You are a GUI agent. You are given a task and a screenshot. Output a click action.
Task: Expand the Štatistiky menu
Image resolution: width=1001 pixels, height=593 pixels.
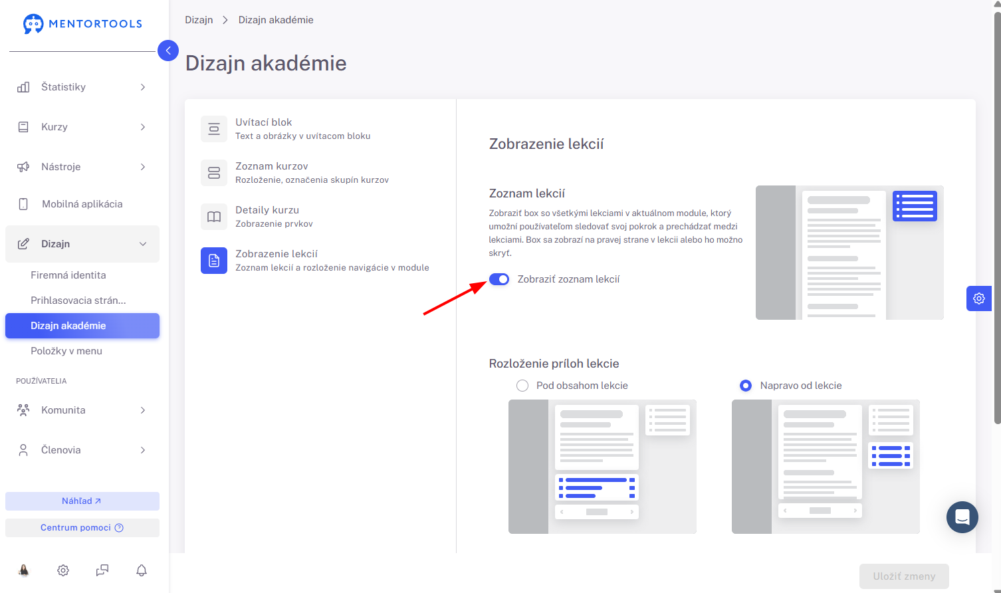(x=82, y=87)
